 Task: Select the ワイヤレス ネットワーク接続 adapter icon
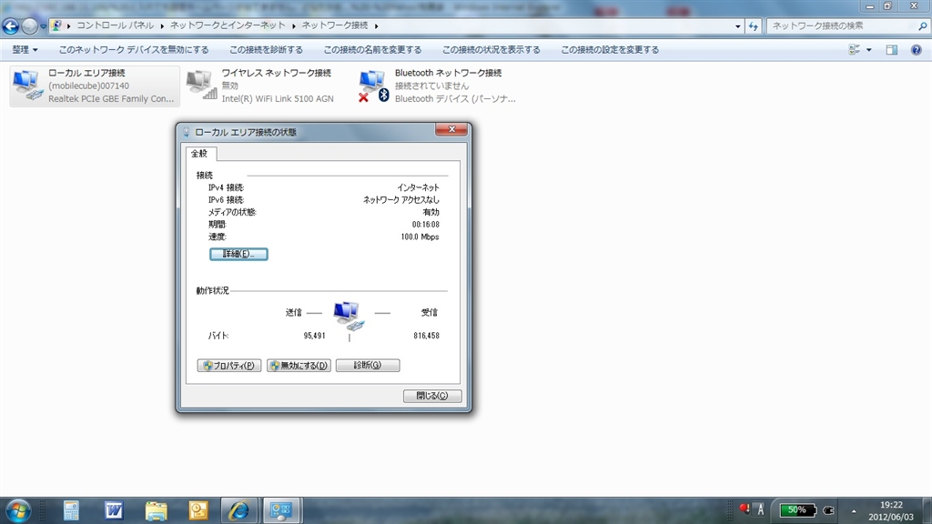(x=201, y=85)
